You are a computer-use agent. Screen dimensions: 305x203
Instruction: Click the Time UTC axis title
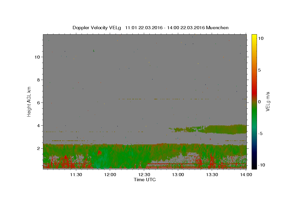click(x=145, y=180)
